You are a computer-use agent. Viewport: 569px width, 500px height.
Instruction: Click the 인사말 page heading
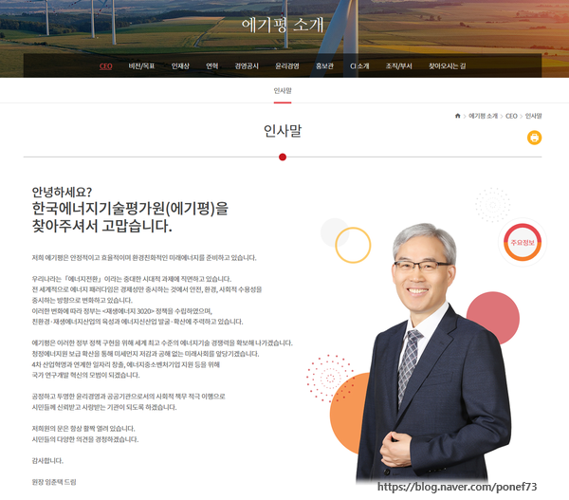(283, 131)
